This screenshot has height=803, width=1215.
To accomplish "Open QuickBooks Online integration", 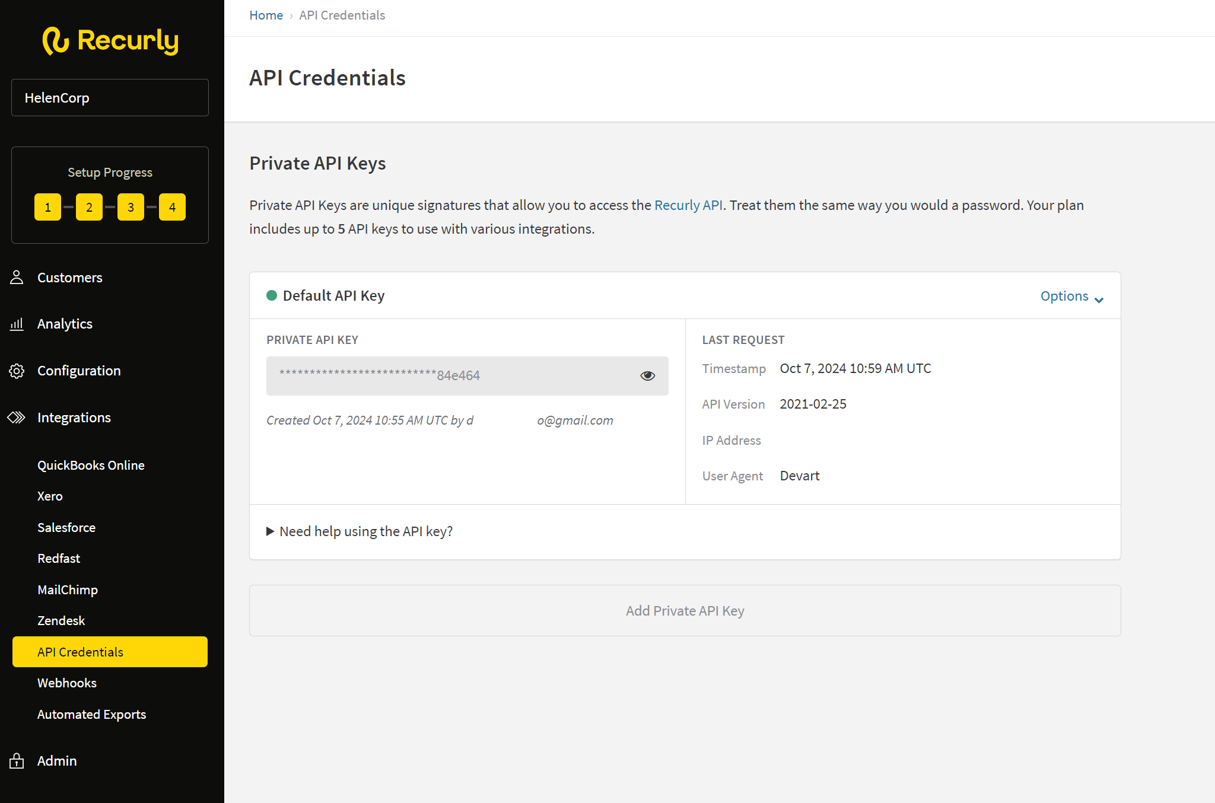I will [x=91, y=466].
